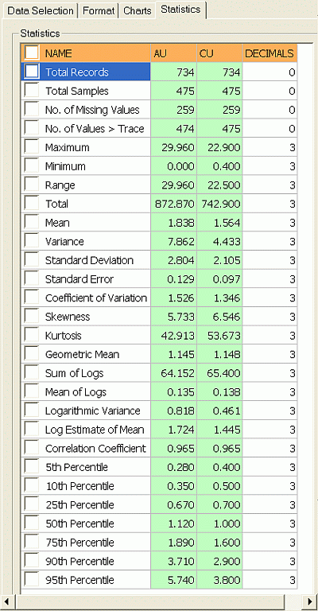Click the DECIMALS column header
Viewport: 318px width, 611px height.
[x=270, y=53]
